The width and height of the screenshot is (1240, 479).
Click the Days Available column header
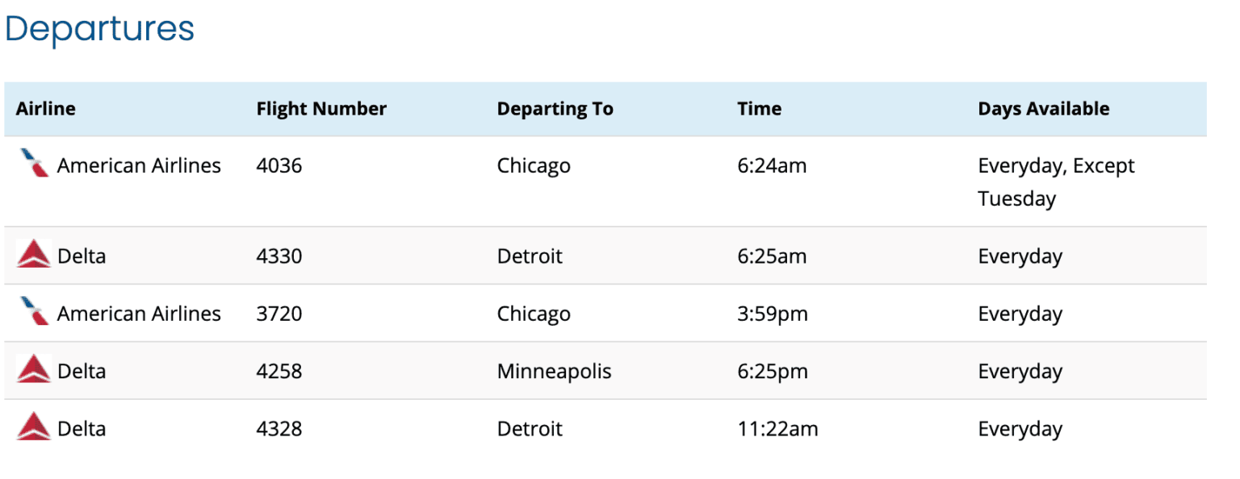pyautogui.click(x=1043, y=109)
